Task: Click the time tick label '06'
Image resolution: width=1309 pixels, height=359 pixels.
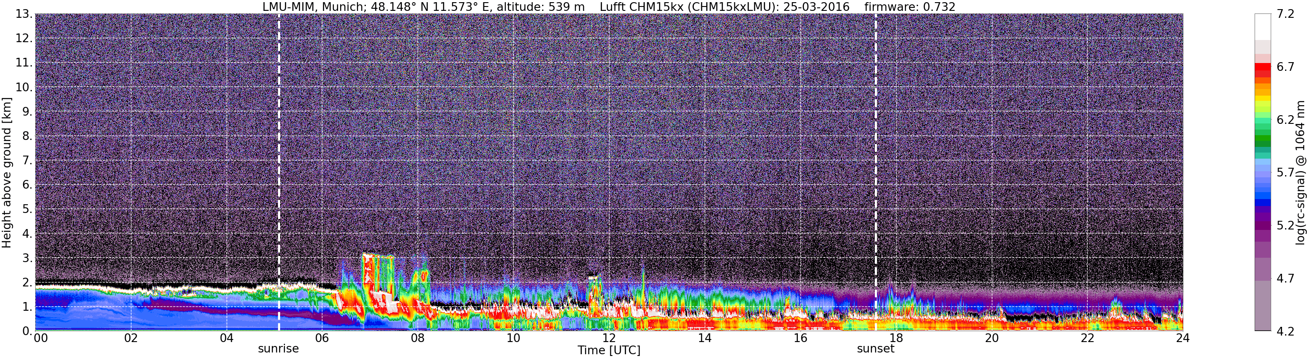Action: (322, 338)
